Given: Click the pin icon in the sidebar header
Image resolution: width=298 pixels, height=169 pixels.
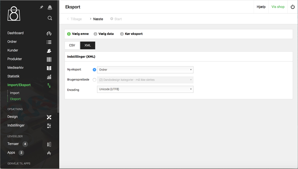Looking at the screenshot, I should pos(41,7).
